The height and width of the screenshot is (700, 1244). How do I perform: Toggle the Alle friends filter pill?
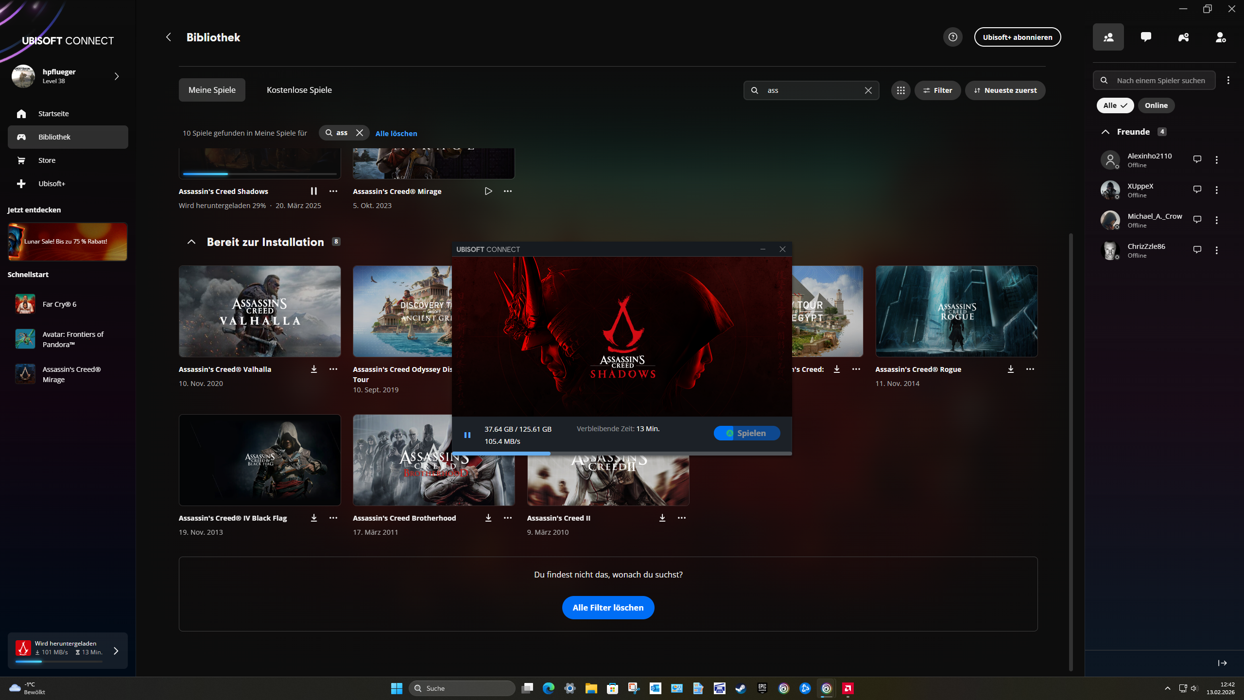click(1115, 105)
